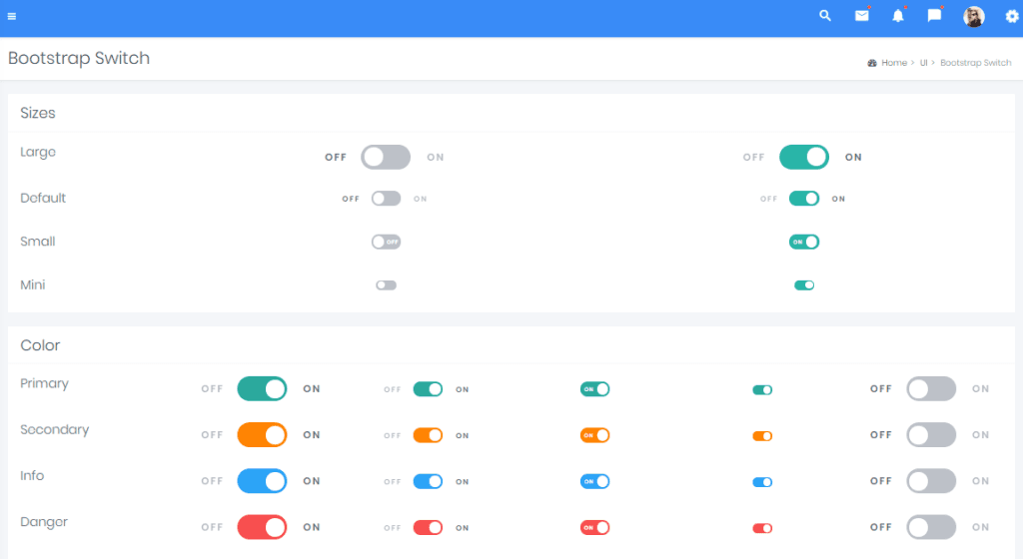Toggle the small red Danger ON switch

(595, 528)
